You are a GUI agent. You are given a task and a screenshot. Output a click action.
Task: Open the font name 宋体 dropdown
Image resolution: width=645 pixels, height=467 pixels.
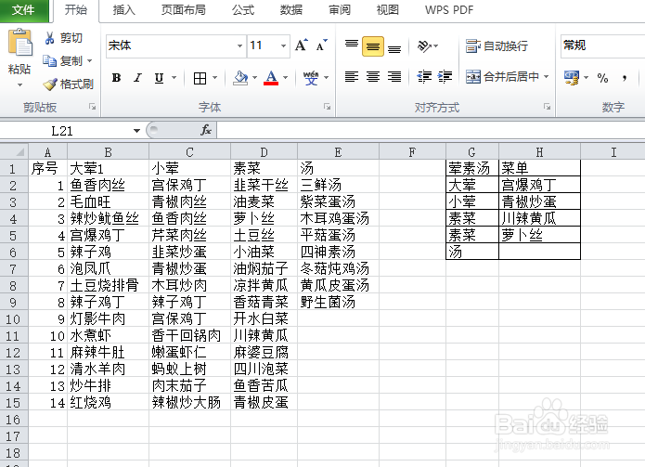[239, 45]
